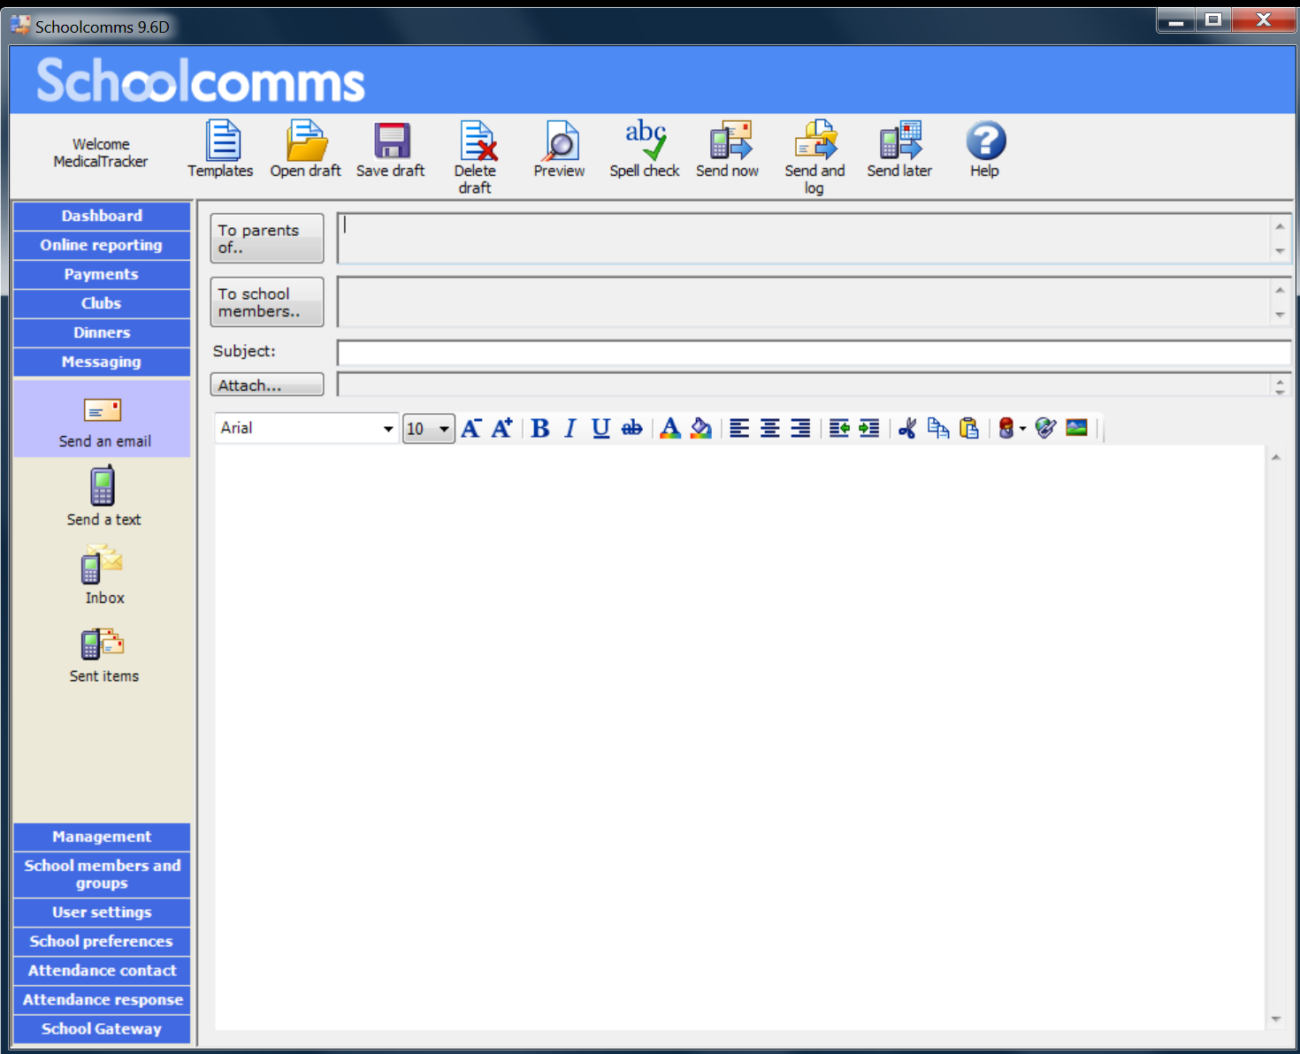Toggle strikethrough formatting
The width and height of the screenshot is (1300, 1054).
coord(631,429)
